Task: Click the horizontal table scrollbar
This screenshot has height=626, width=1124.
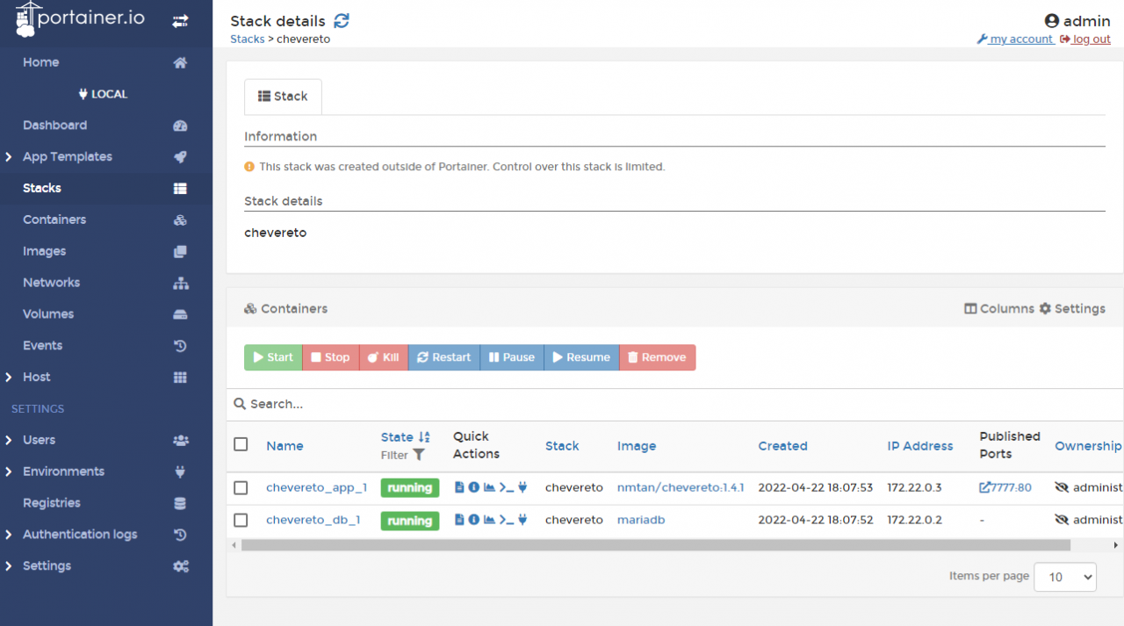Action: pyautogui.click(x=656, y=545)
